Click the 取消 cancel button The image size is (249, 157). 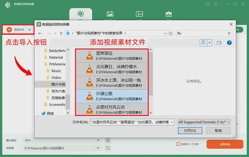[218, 131]
